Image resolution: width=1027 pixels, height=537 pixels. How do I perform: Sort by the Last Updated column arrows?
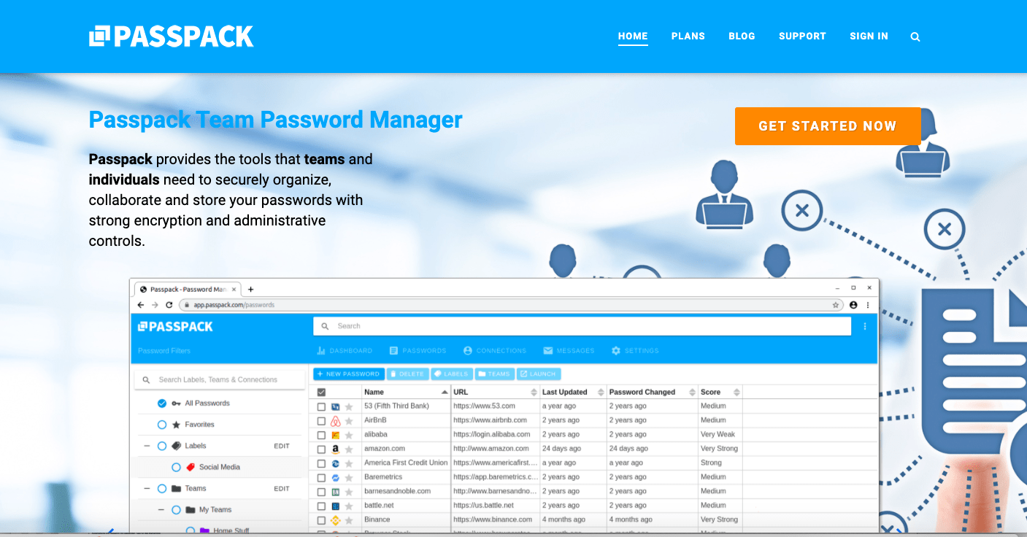point(601,393)
